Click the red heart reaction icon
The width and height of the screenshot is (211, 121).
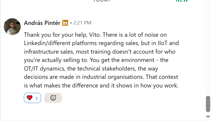point(29,98)
